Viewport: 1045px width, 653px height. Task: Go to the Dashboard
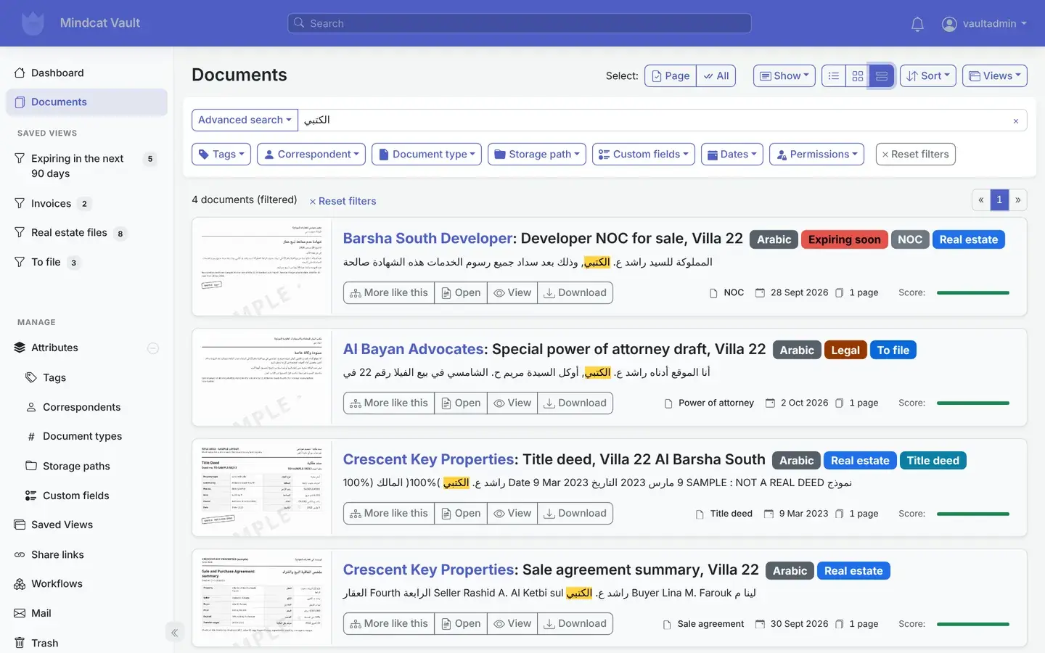pos(57,73)
